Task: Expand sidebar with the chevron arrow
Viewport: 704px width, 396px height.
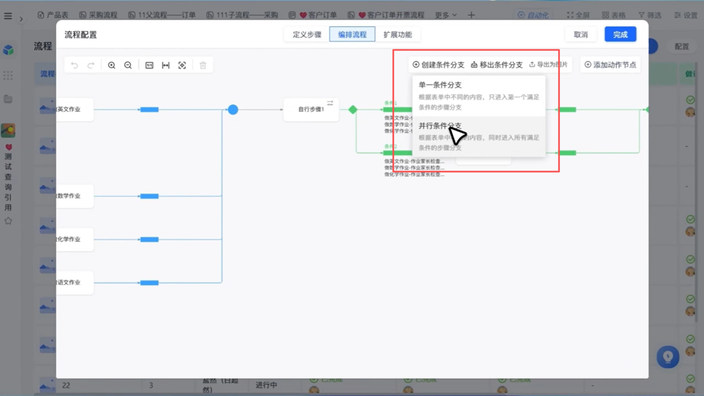Action: (x=21, y=19)
